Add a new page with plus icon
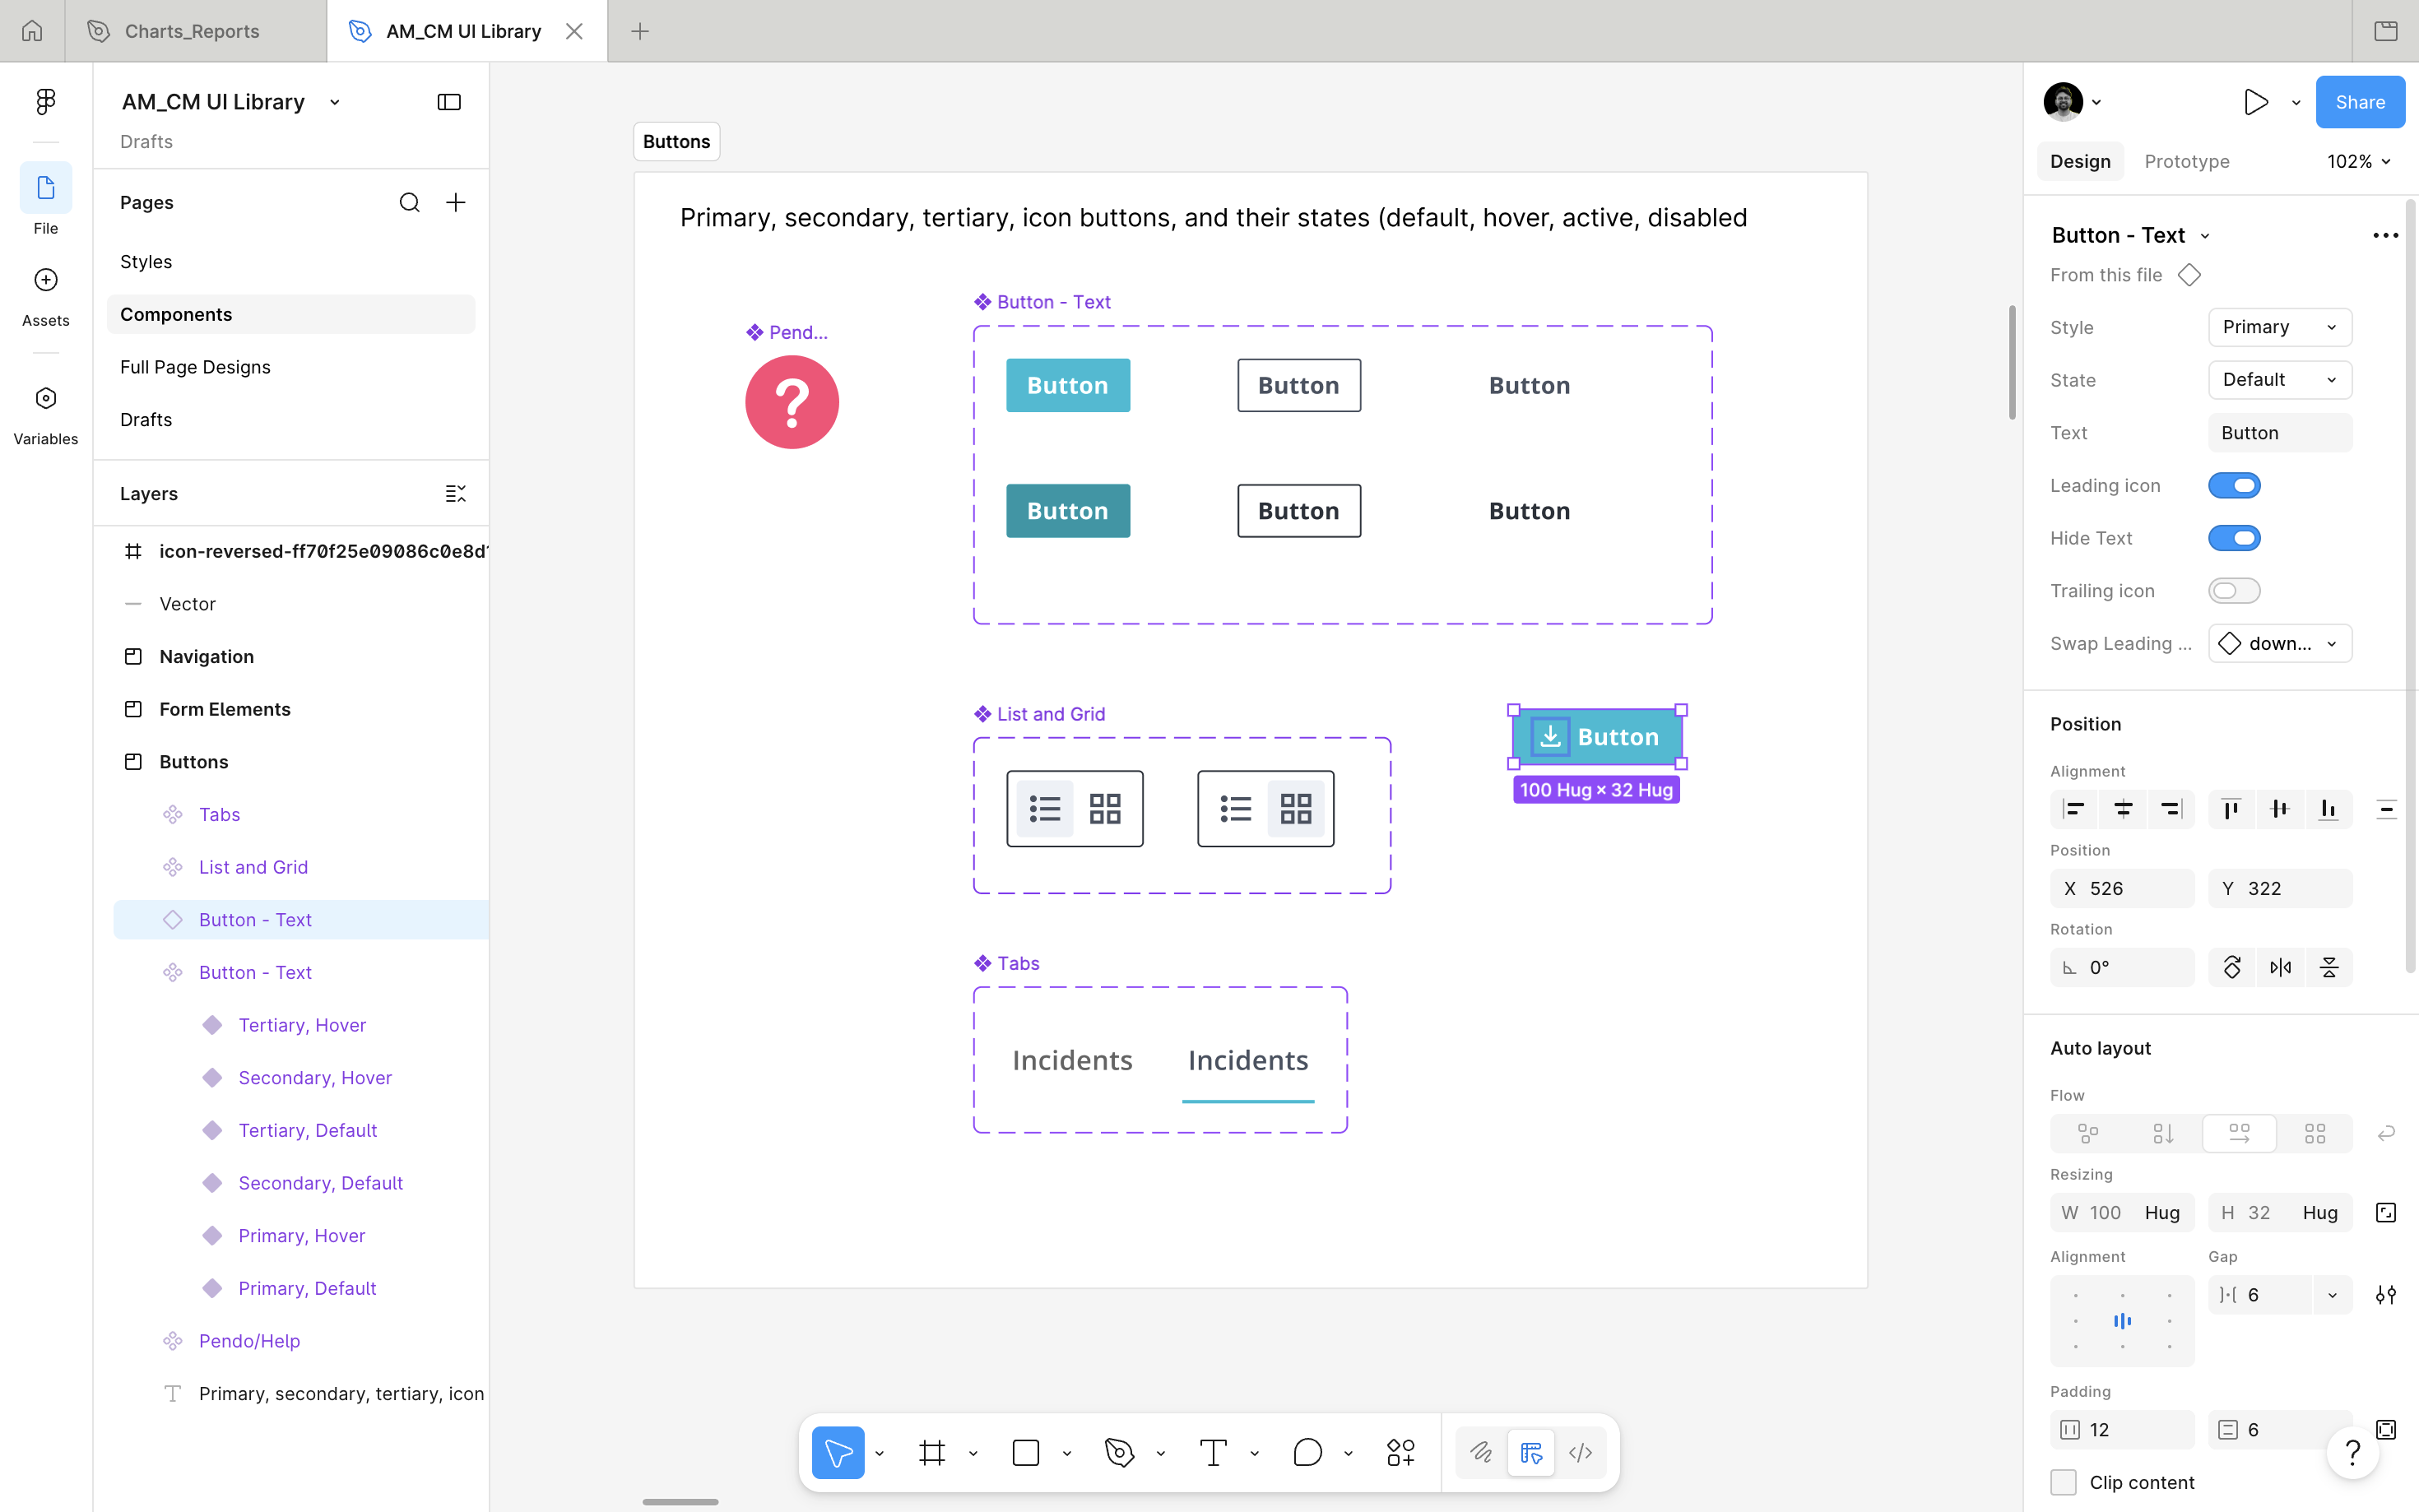Image resolution: width=2419 pixels, height=1512 pixels. point(456,203)
